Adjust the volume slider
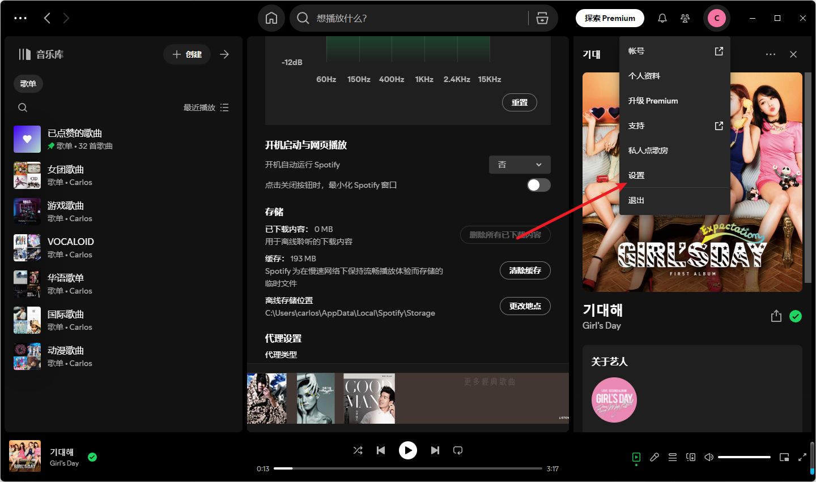 click(x=744, y=457)
